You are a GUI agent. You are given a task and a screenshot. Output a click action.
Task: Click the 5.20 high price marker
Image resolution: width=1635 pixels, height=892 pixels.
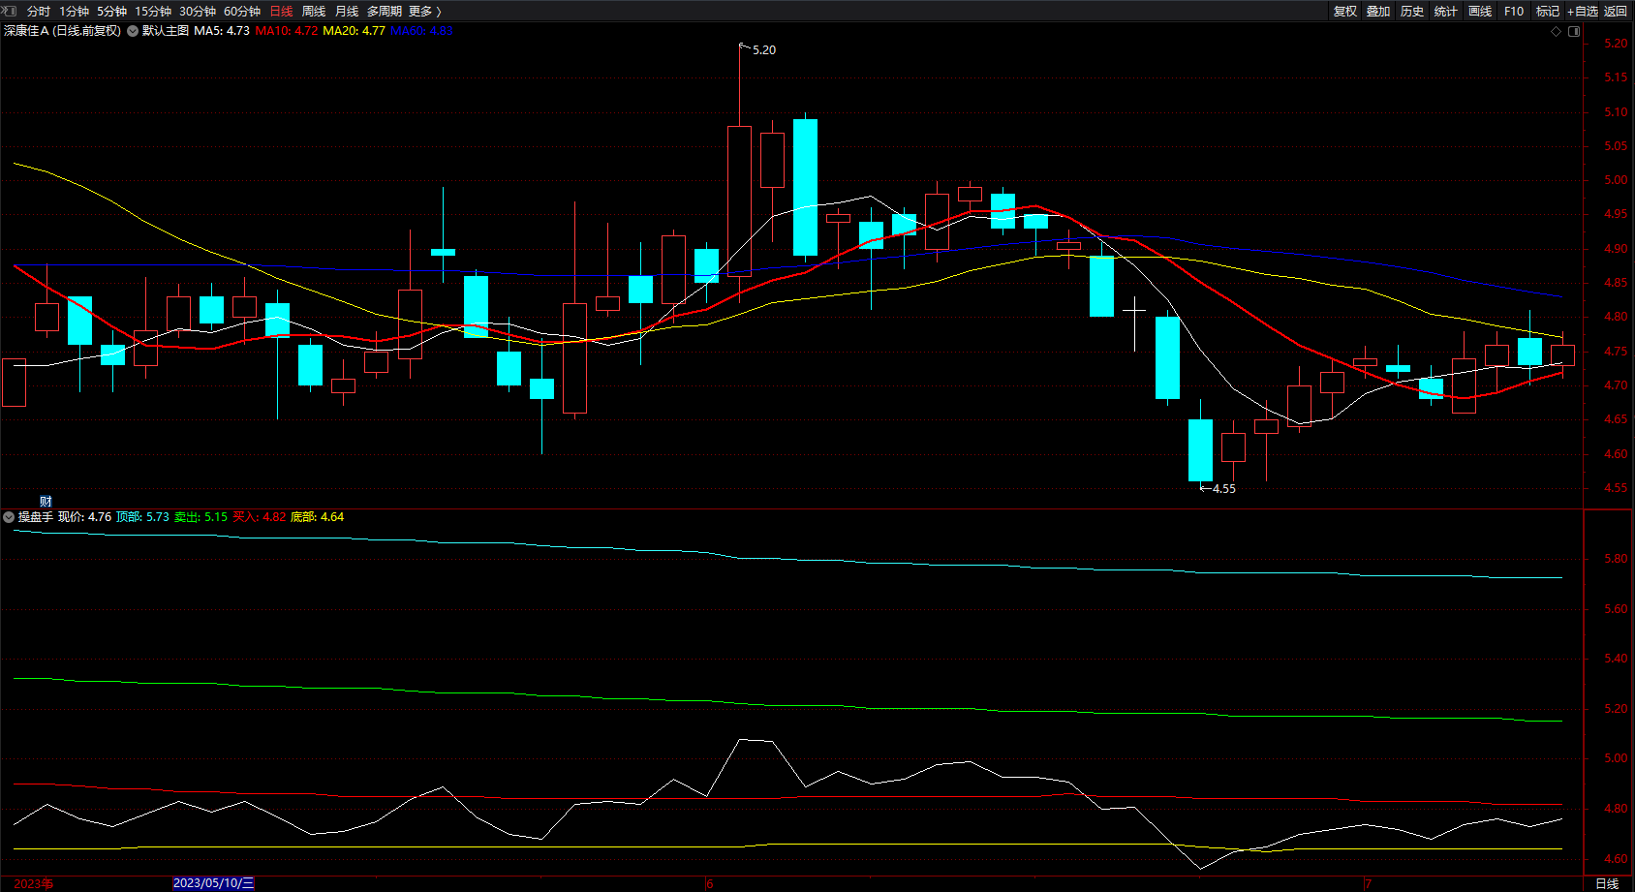pos(763,50)
